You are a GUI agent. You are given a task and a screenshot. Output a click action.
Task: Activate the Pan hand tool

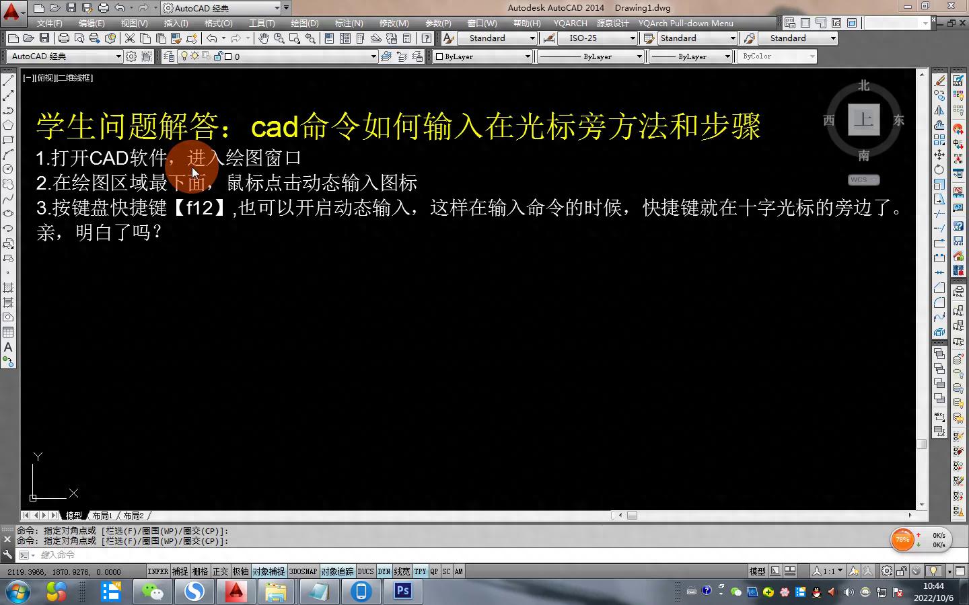pos(264,38)
